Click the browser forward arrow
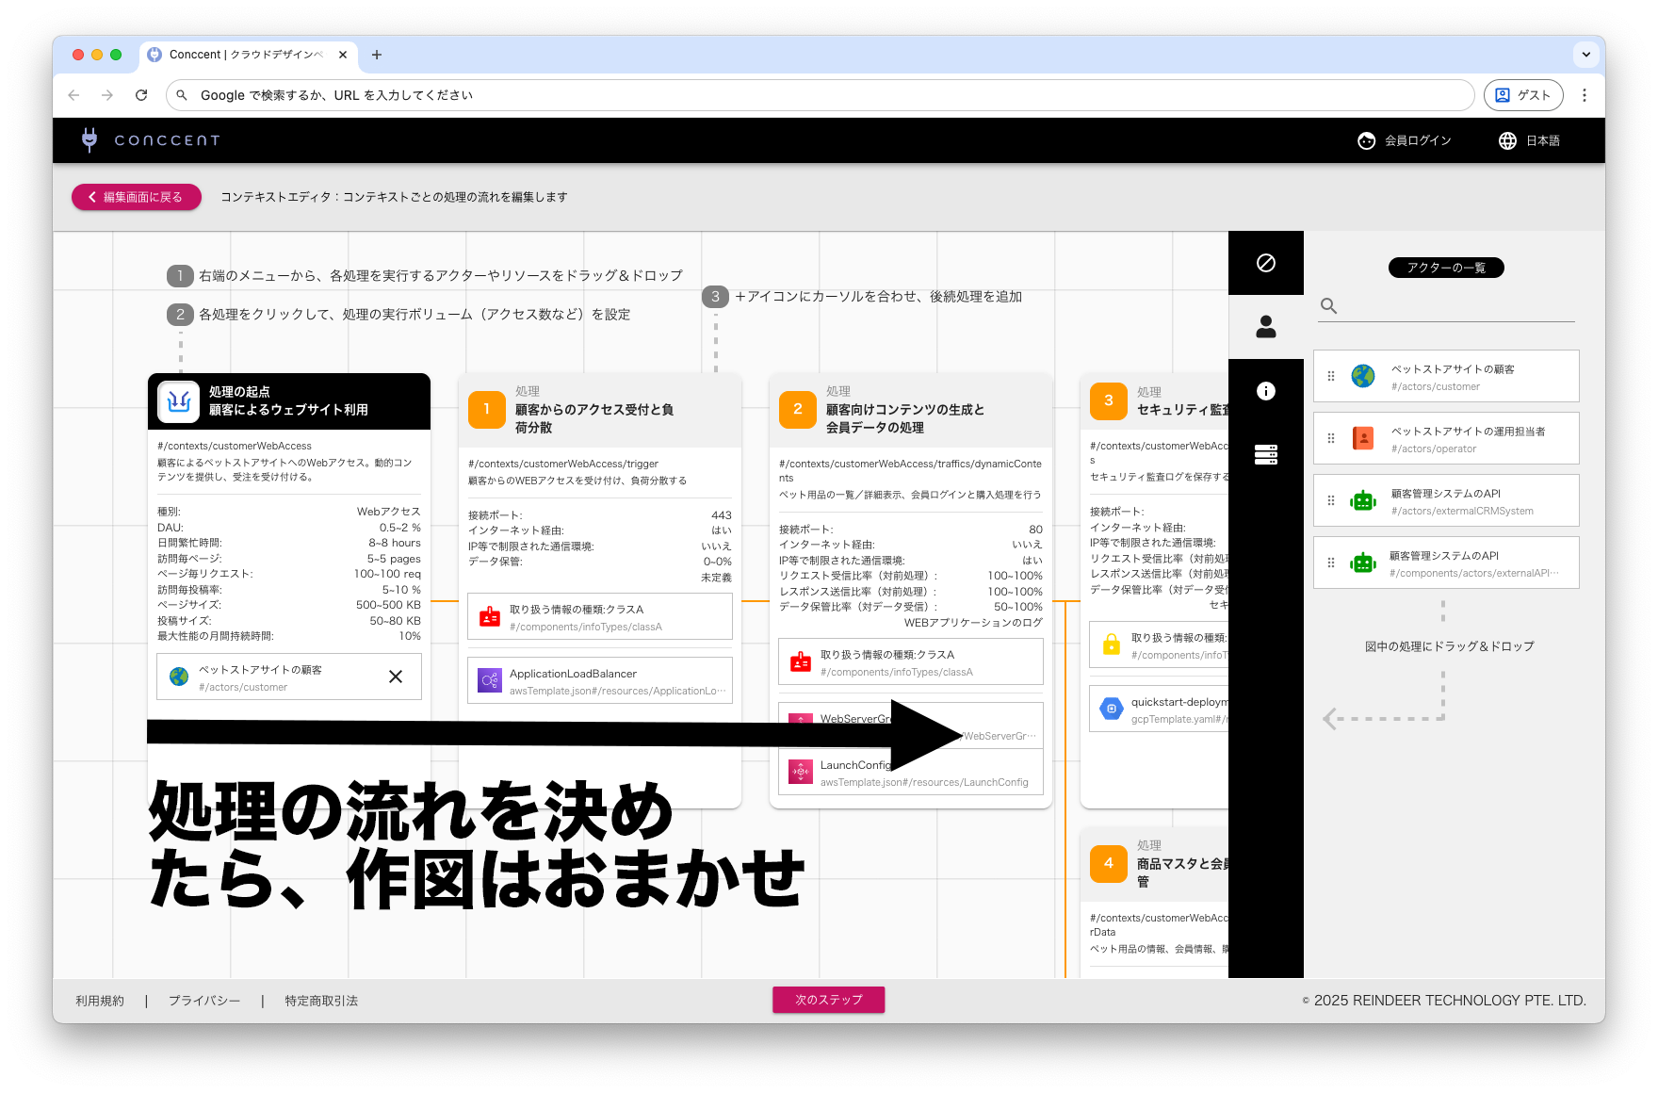Screen dimensions: 1658x1093 coord(107,95)
